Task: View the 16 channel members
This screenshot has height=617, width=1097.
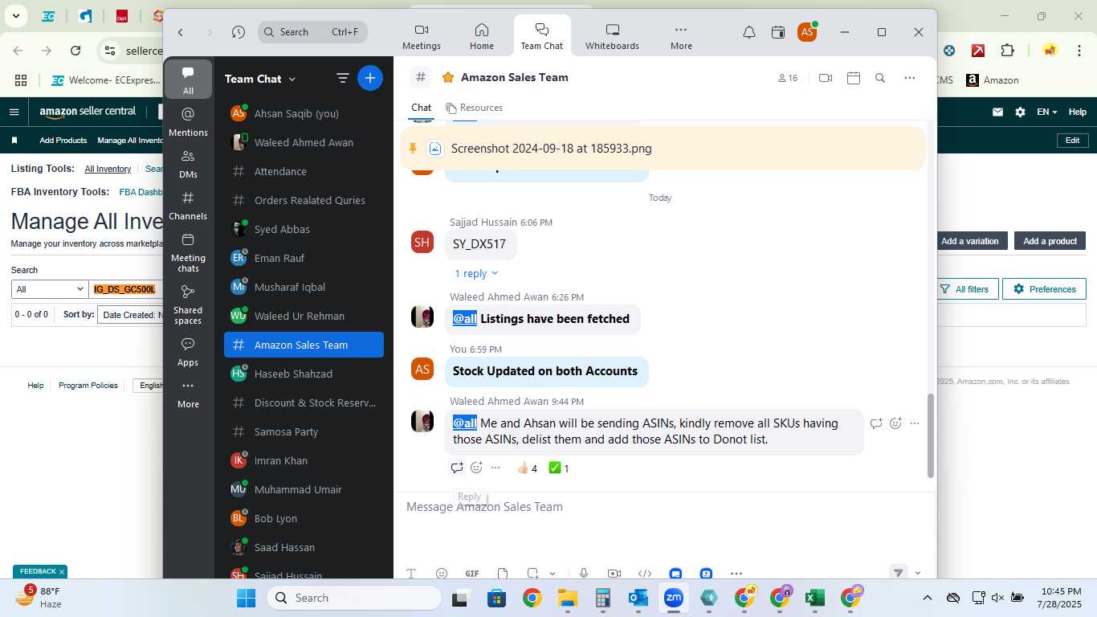Action: pyautogui.click(x=787, y=78)
